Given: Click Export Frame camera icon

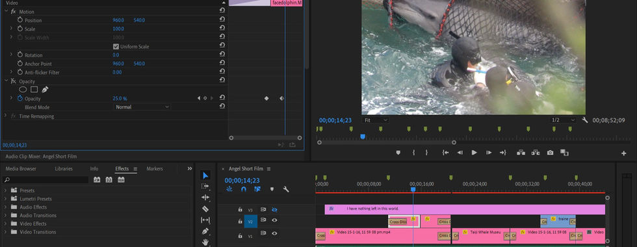Looking at the screenshot, I should [550, 153].
